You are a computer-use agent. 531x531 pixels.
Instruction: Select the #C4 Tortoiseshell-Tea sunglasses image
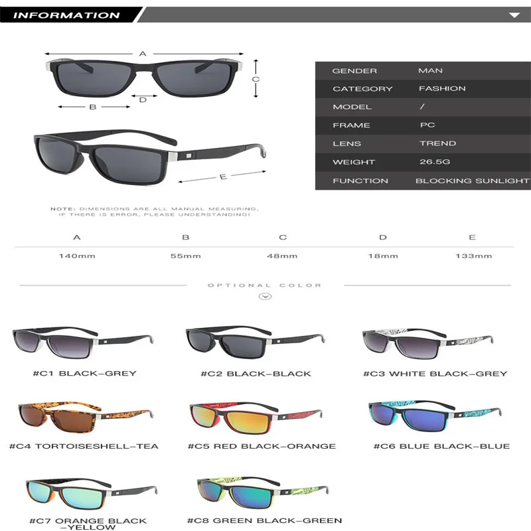tap(86, 417)
